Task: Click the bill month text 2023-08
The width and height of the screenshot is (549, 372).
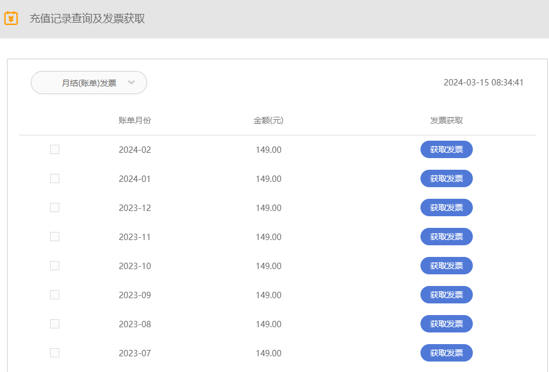Action: point(135,324)
